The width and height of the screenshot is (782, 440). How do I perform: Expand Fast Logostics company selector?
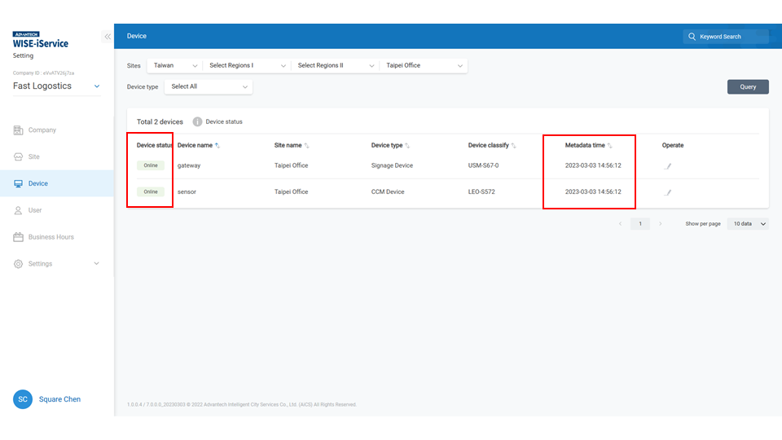click(97, 86)
